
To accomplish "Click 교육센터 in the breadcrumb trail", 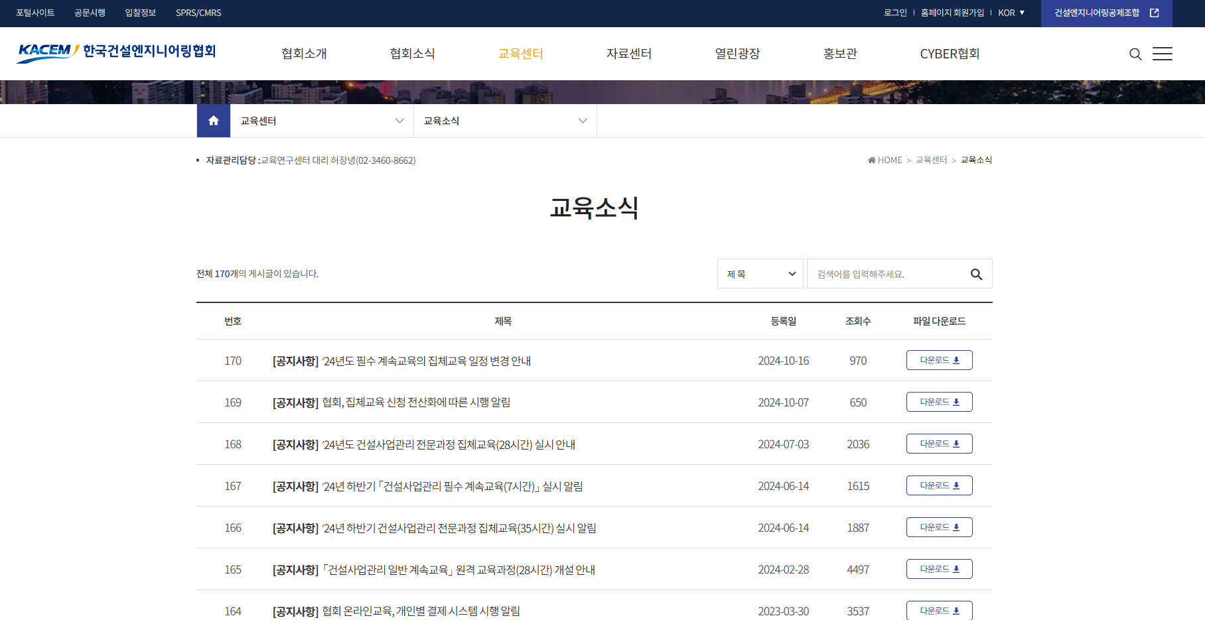I will pyautogui.click(x=931, y=160).
